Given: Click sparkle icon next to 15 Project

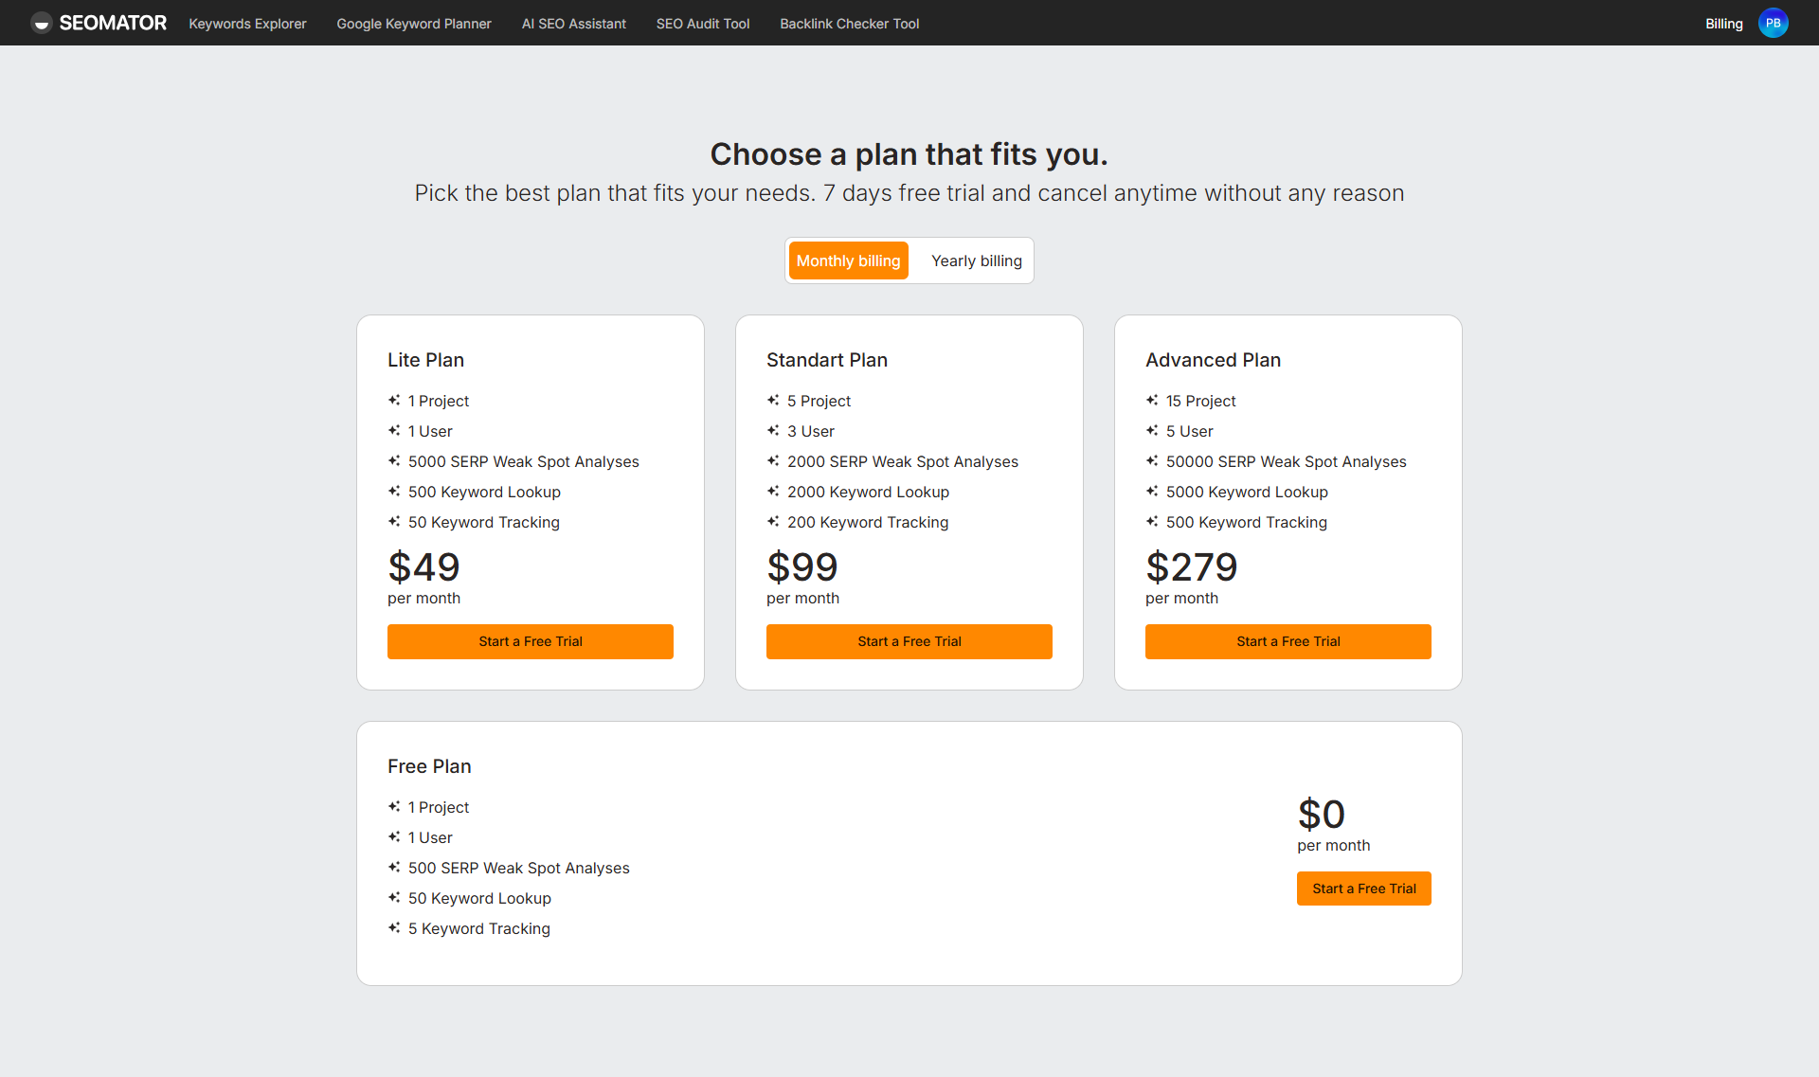Looking at the screenshot, I should [1152, 401].
